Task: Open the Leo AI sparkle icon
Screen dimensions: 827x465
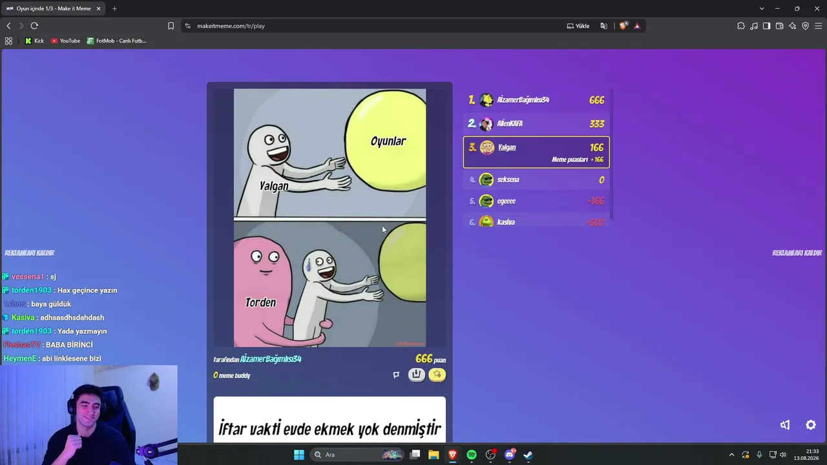Action: click(792, 26)
